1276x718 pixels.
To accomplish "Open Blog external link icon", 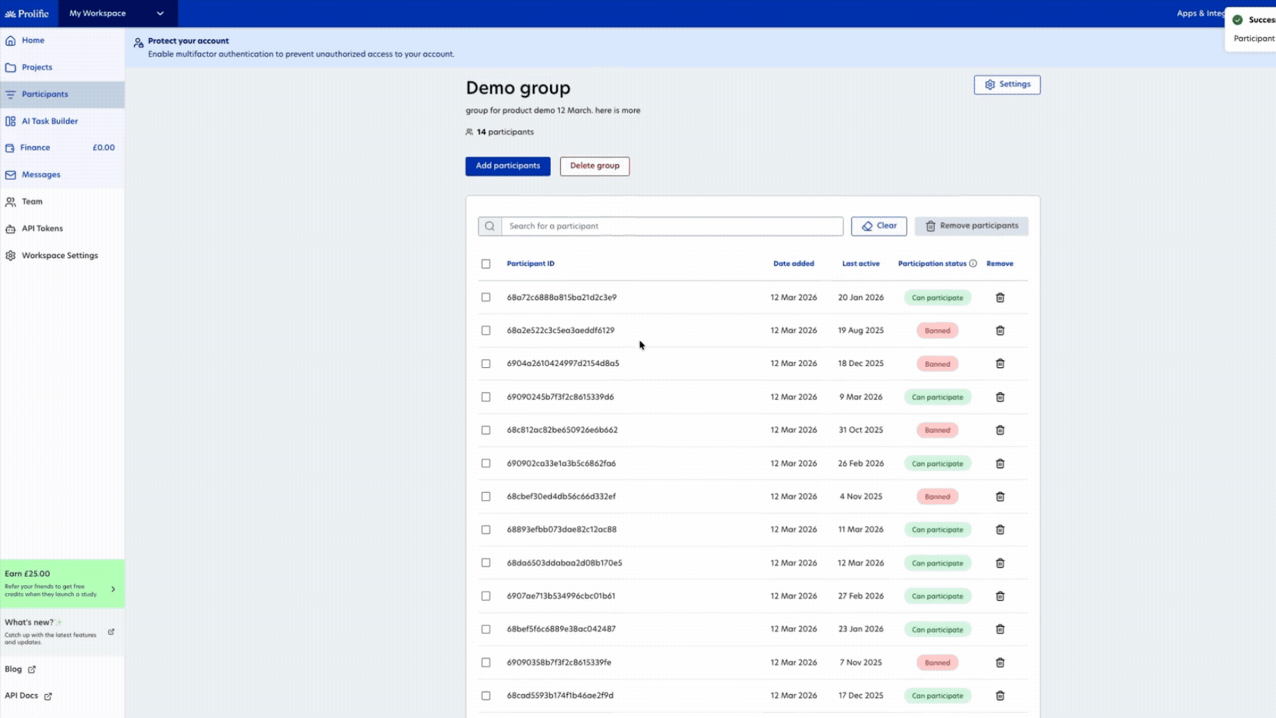I will pyautogui.click(x=32, y=669).
